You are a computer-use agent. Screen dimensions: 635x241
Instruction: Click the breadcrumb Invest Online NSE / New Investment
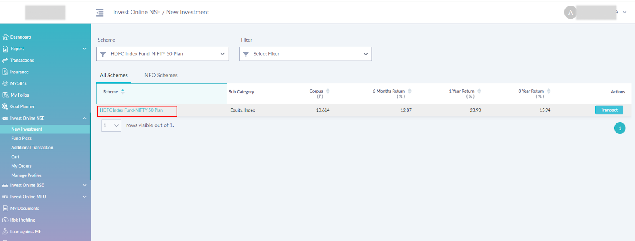point(161,12)
